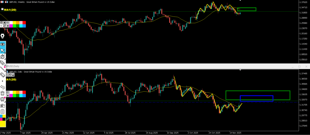
Task: Toggle the eye visibility tool
Action: [3, 44]
